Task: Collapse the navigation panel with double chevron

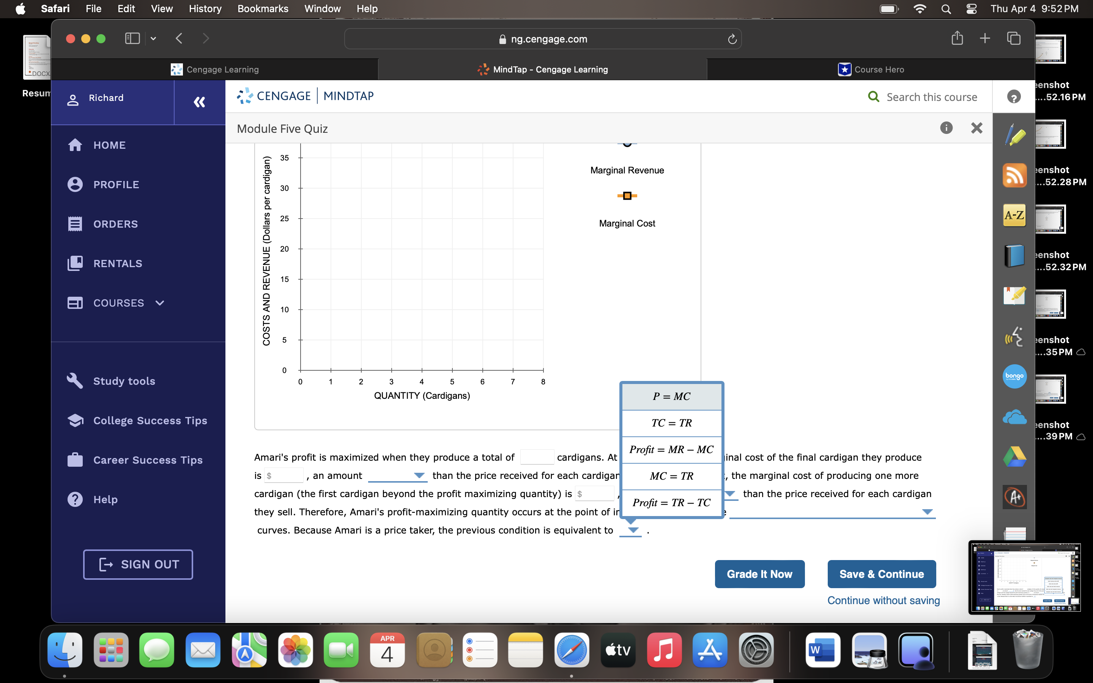Action: pos(199,102)
